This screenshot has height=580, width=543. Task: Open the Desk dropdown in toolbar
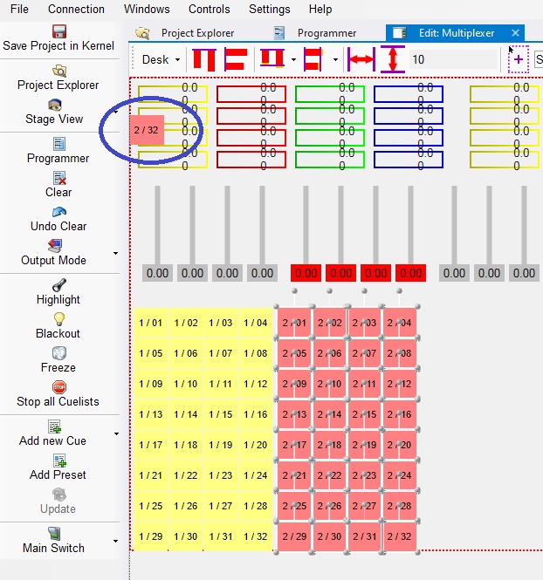(161, 59)
